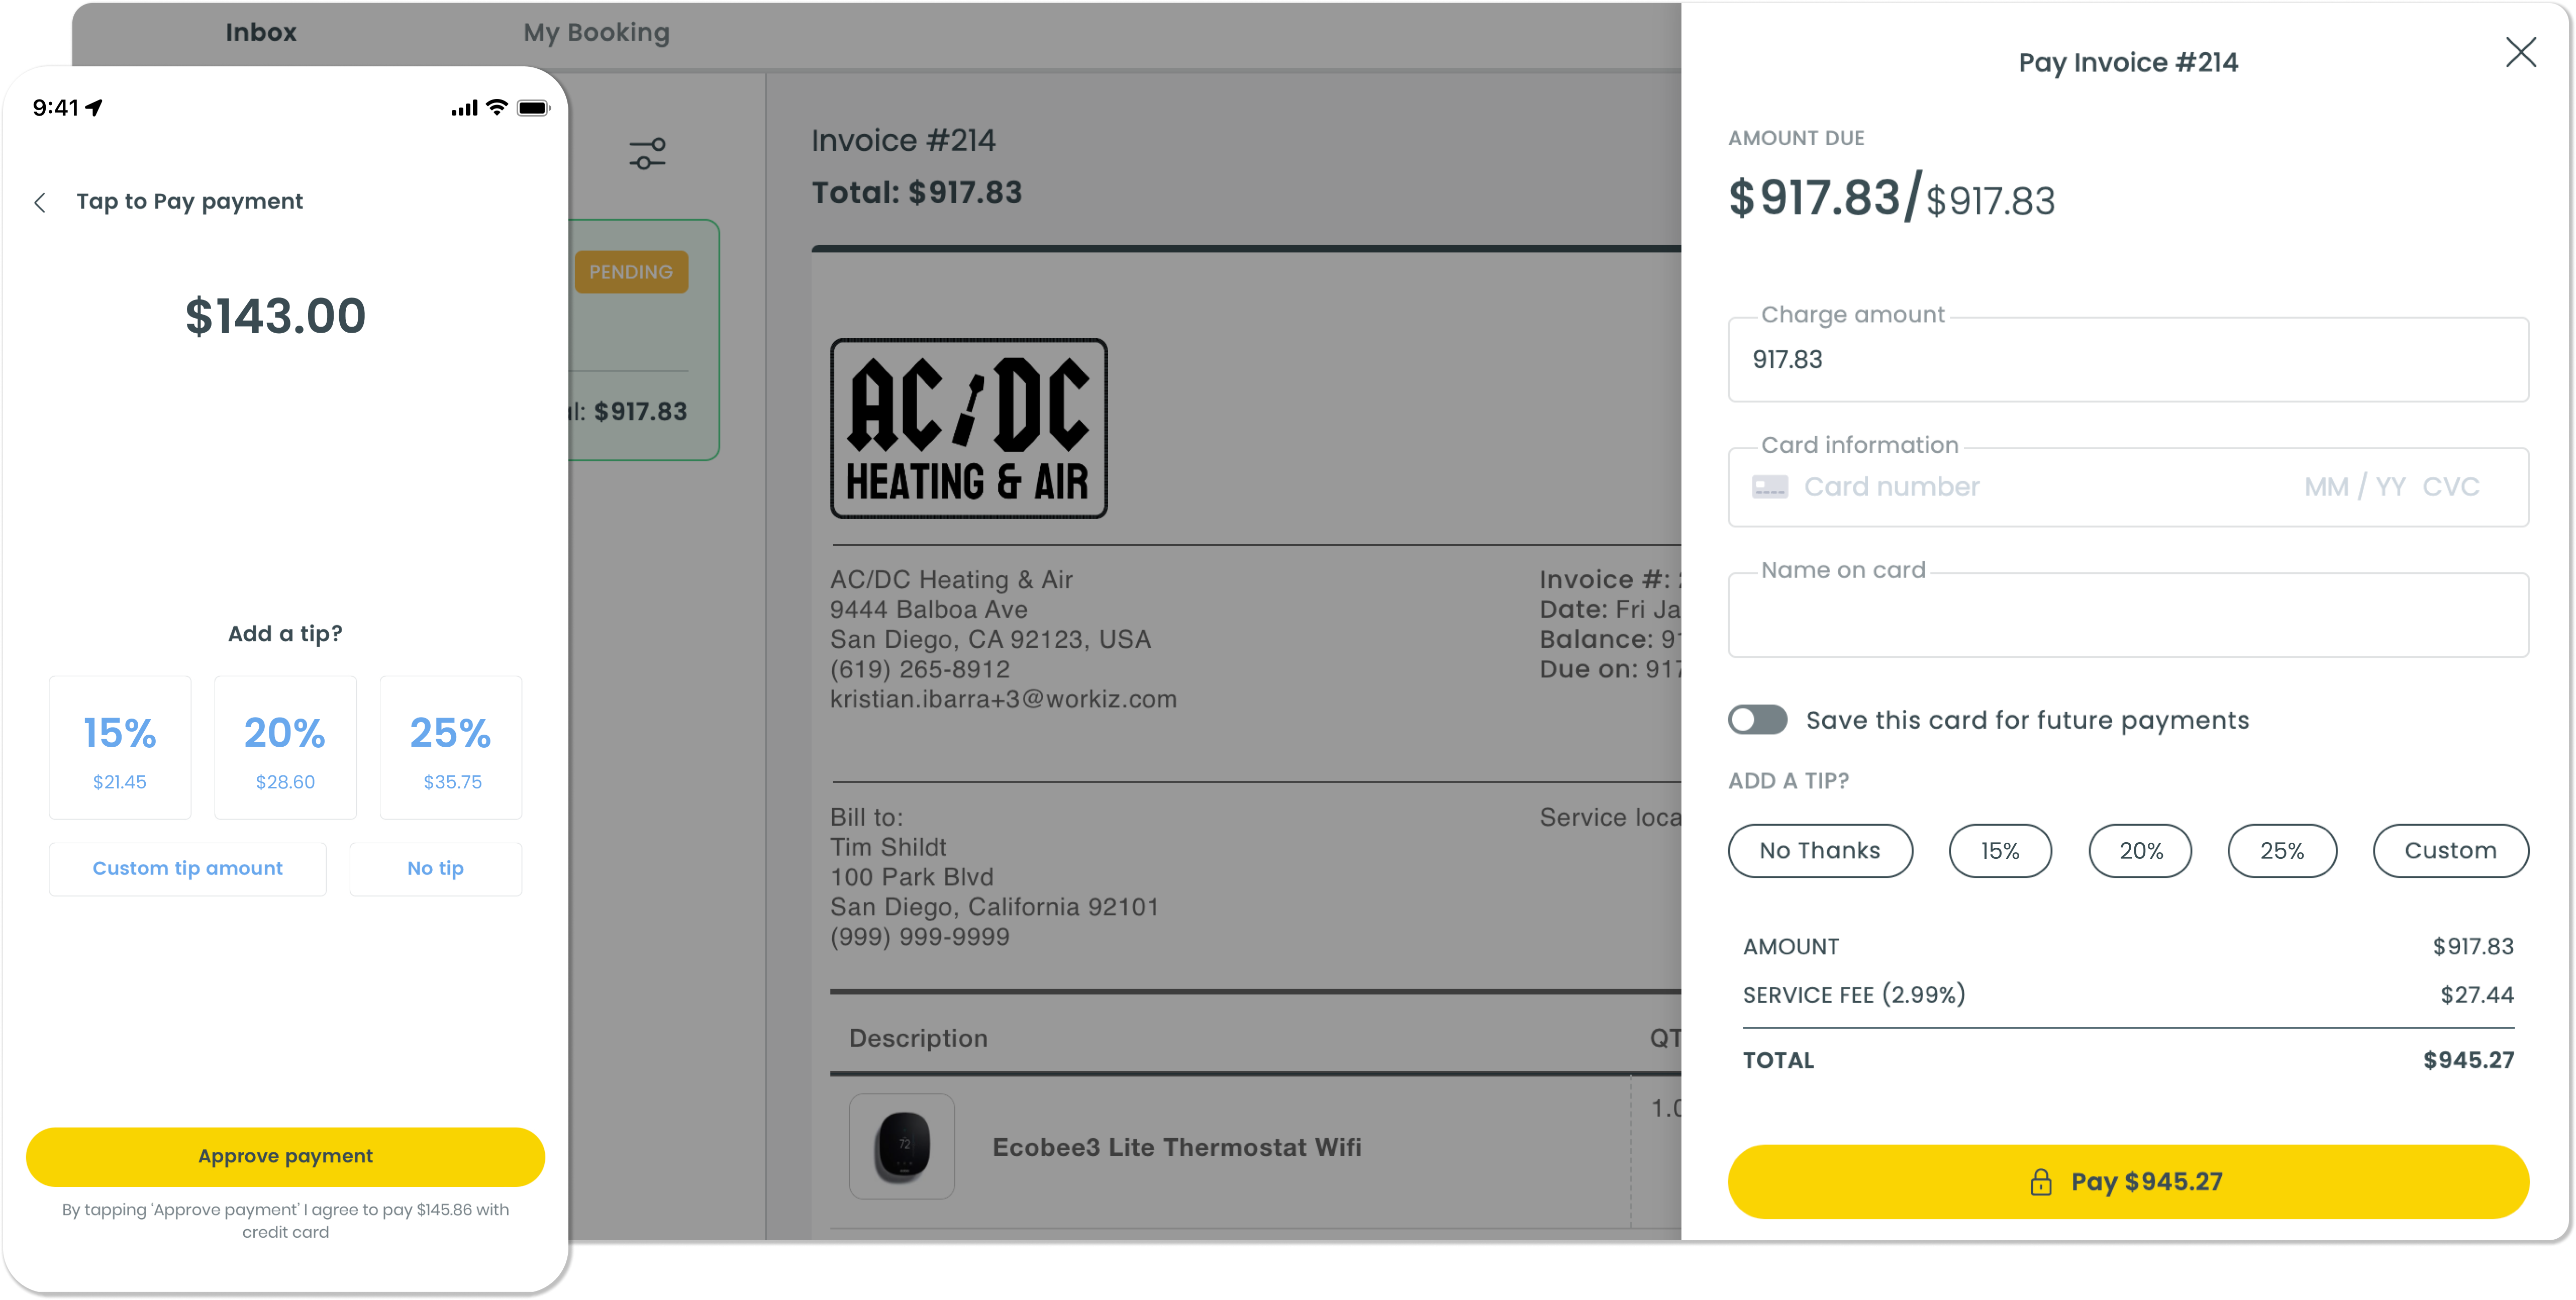The width and height of the screenshot is (2576, 1300).
Task: Click the Ecobee3 thermostat thumbnail
Action: [901, 1146]
